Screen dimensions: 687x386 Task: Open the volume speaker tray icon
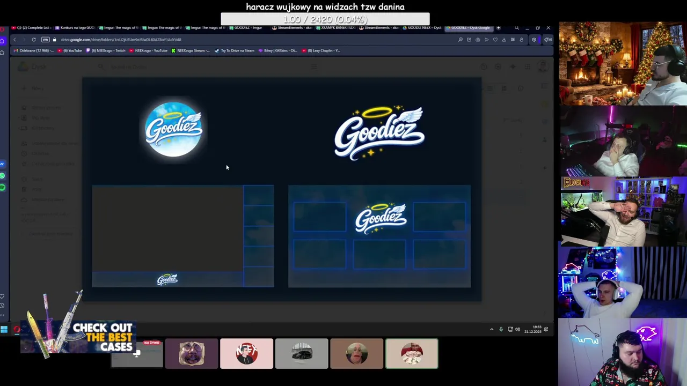point(517,329)
